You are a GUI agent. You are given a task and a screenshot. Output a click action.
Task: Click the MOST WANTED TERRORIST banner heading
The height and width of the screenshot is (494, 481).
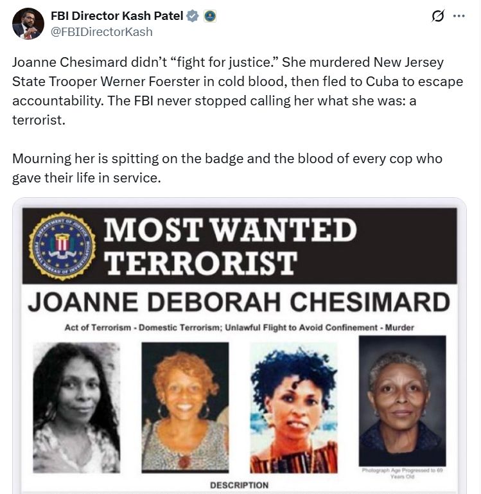pyautogui.click(x=231, y=246)
